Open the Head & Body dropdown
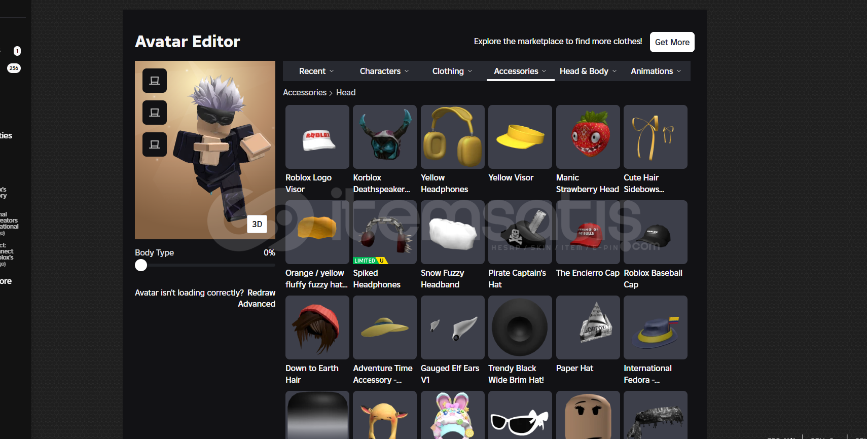The height and width of the screenshot is (439, 867). pyautogui.click(x=588, y=71)
